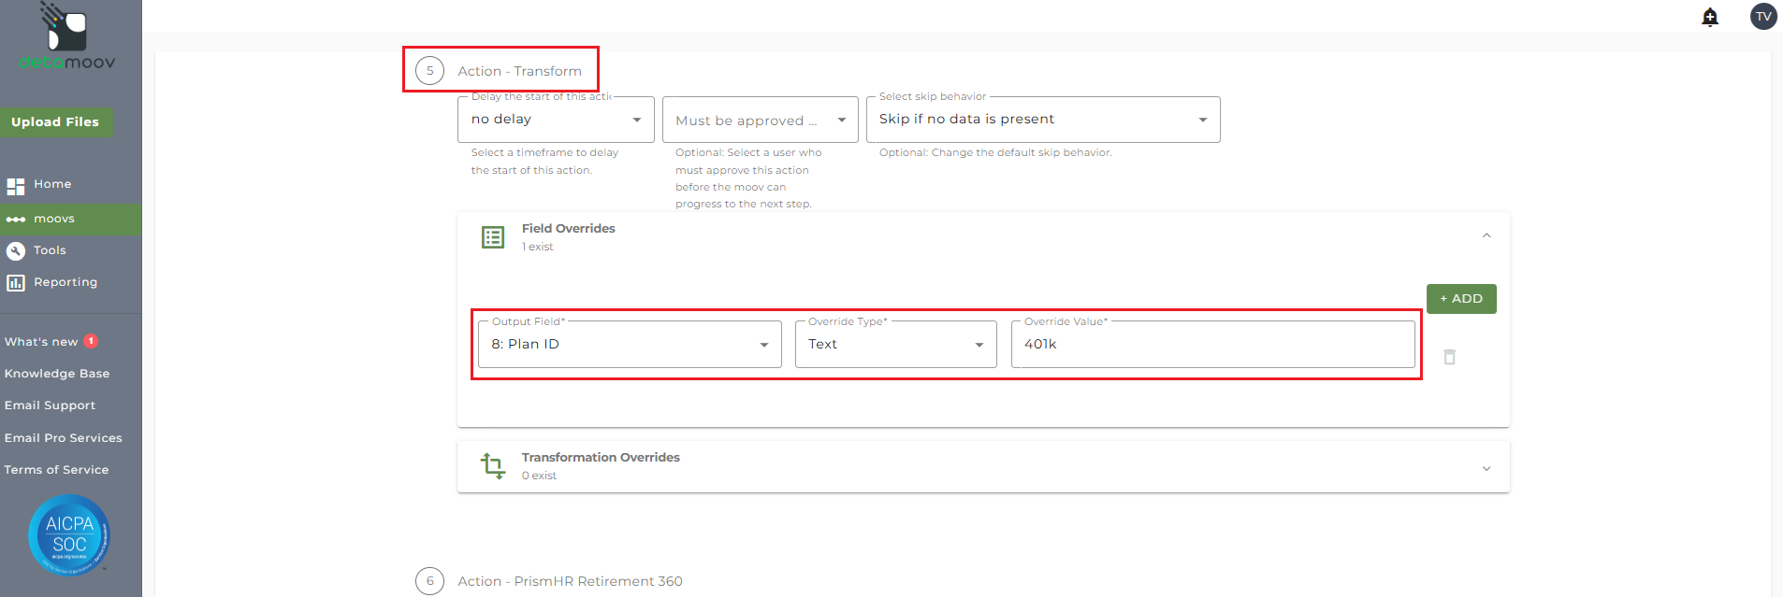Go to Home in sidebar

click(x=52, y=185)
